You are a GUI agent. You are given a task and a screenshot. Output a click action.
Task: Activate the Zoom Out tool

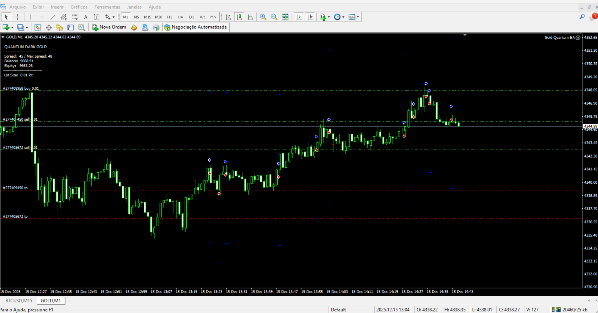click(x=274, y=17)
